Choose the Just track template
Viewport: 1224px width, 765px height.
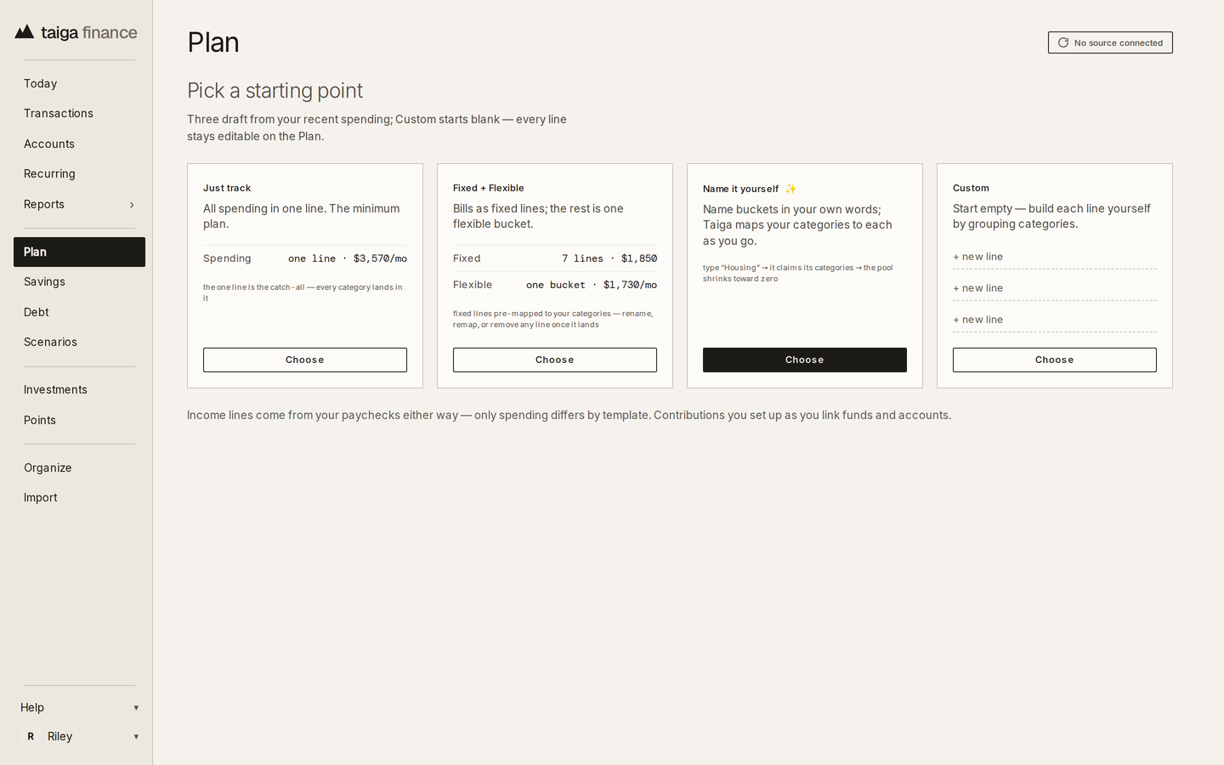[305, 360]
